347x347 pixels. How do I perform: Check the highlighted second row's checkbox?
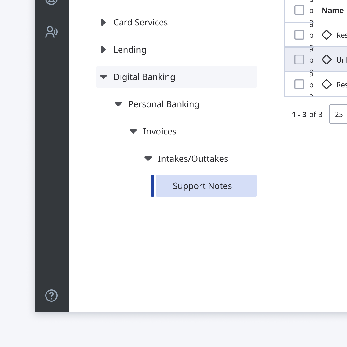pos(299,59)
